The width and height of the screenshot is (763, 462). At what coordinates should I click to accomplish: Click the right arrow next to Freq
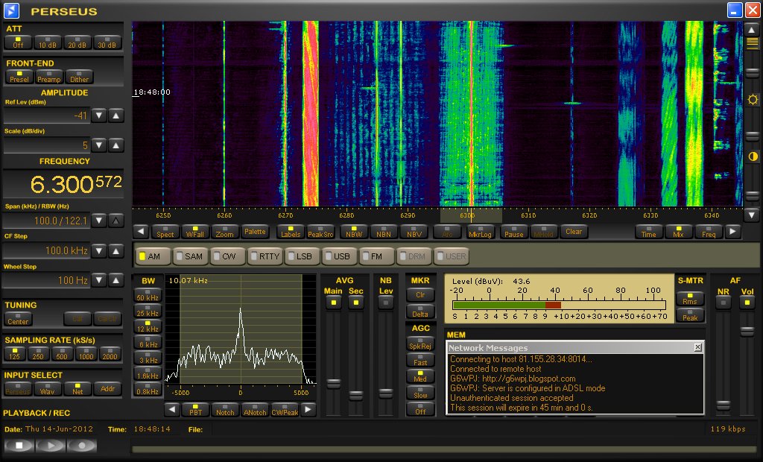point(733,232)
